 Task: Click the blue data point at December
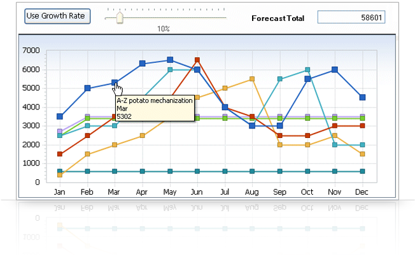pyautogui.click(x=362, y=97)
